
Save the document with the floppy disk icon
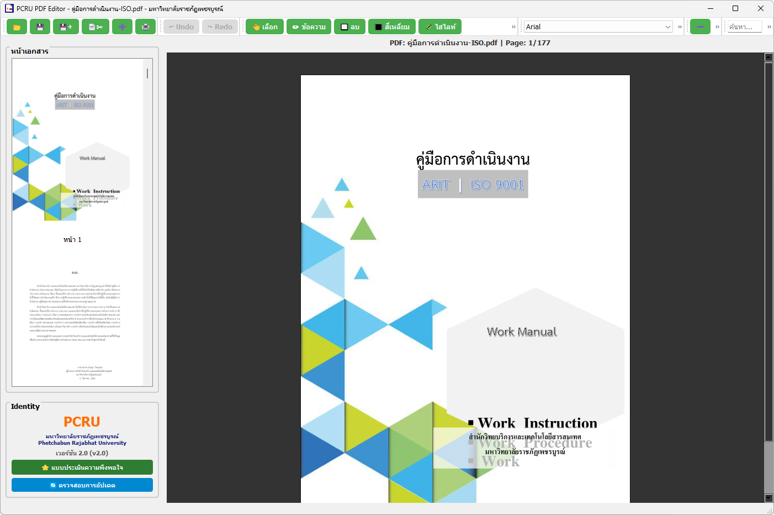click(x=40, y=27)
